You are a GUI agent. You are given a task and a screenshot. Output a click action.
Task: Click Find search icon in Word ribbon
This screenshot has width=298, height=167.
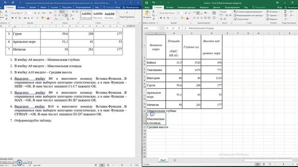127,13
